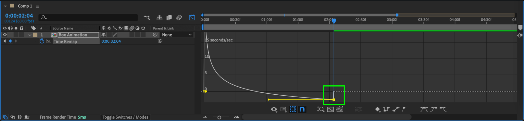Toggle the Graph Editor button
This screenshot has height=121, width=524.
pyautogui.click(x=192, y=17)
